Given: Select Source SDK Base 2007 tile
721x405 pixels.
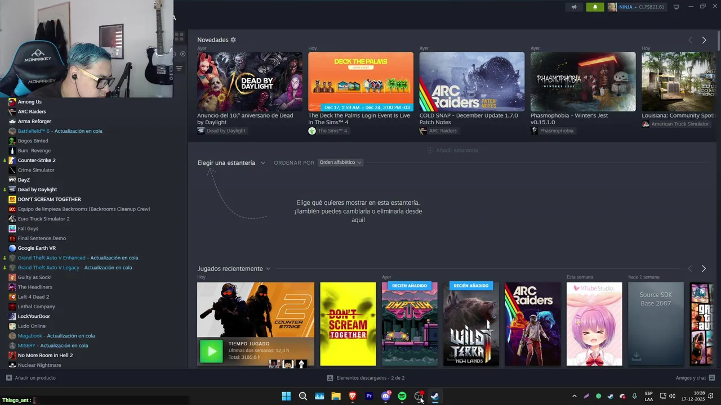Looking at the screenshot, I should point(656,324).
